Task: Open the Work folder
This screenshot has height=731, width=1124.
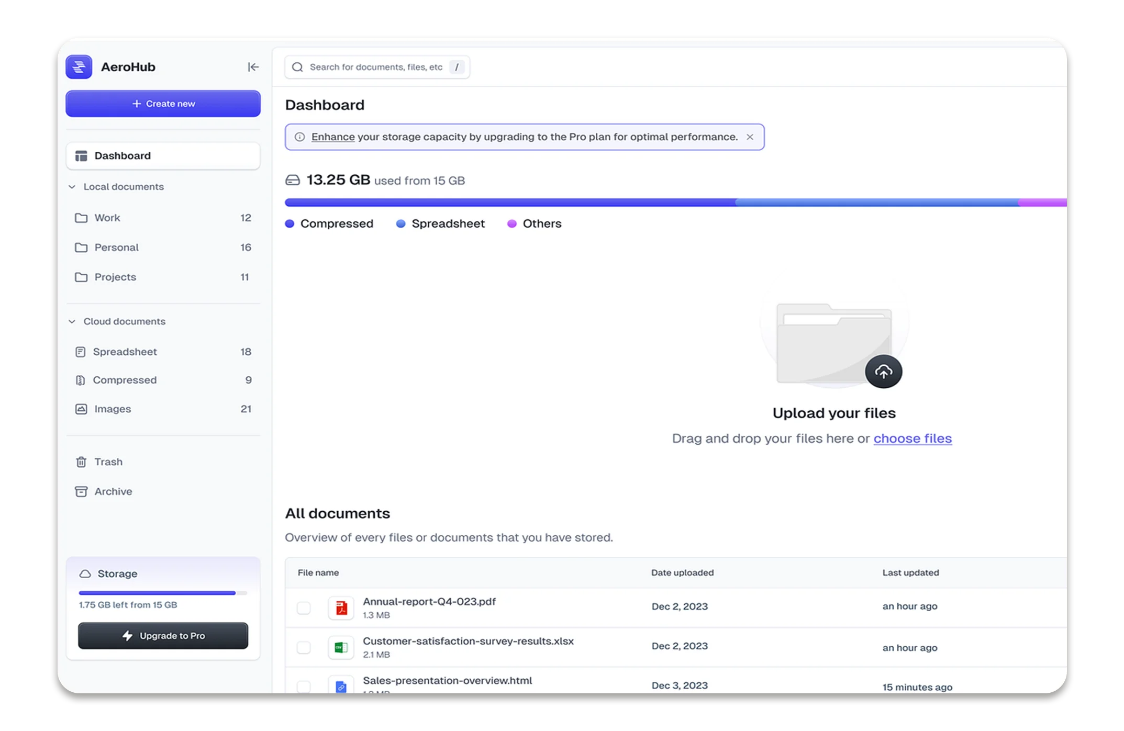Action: click(107, 218)
